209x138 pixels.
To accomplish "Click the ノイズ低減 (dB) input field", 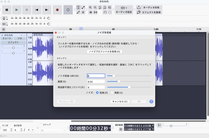I will (x=96, y=76).
